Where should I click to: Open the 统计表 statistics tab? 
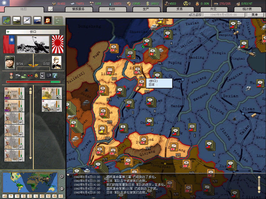click(x=247, y=9)
